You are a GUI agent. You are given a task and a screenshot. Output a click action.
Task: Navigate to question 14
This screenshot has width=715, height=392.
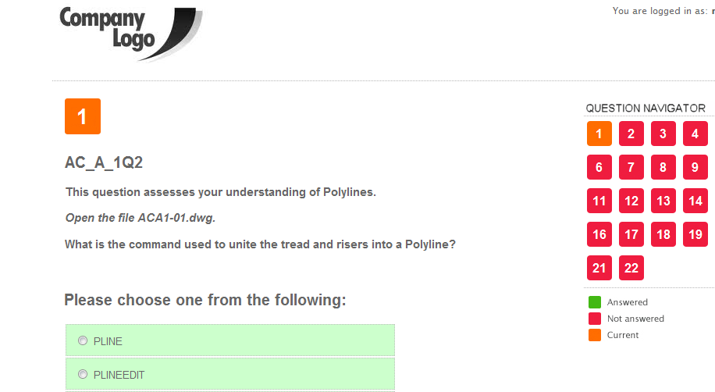pyautogui.click(x=695, y=201)
